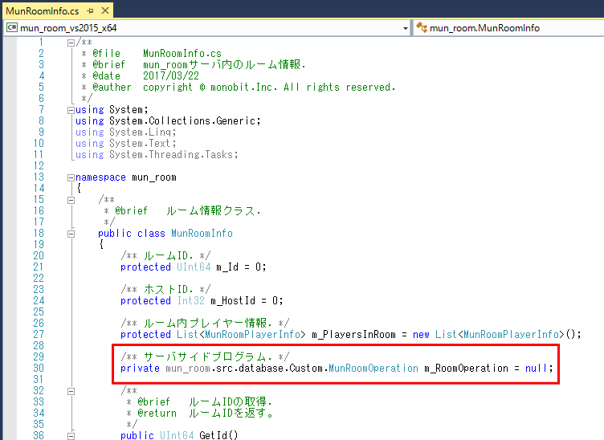Close the MunRoomInfo.cs tab
The image size is (604, 440).
pos(104,10)
